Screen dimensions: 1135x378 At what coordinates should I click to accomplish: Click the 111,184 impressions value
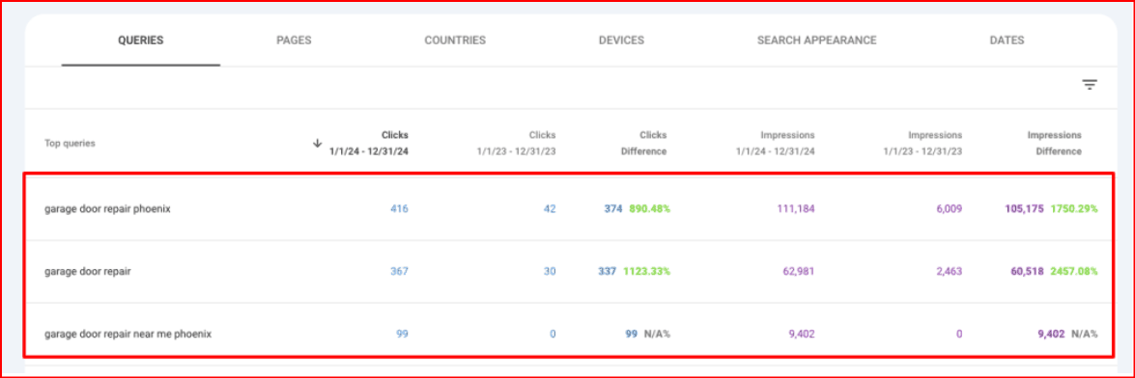(x=796, y=209)
